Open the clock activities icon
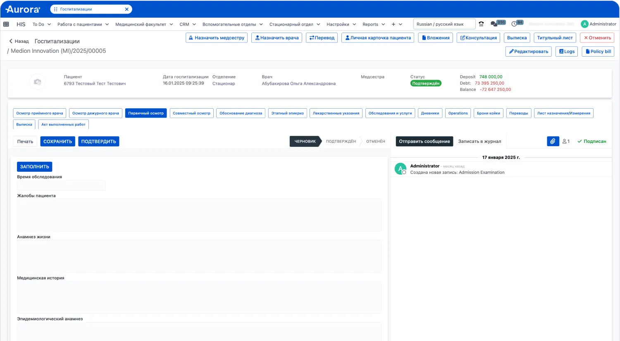The width and height of the screenshot is (620, 341). point(515,24)
